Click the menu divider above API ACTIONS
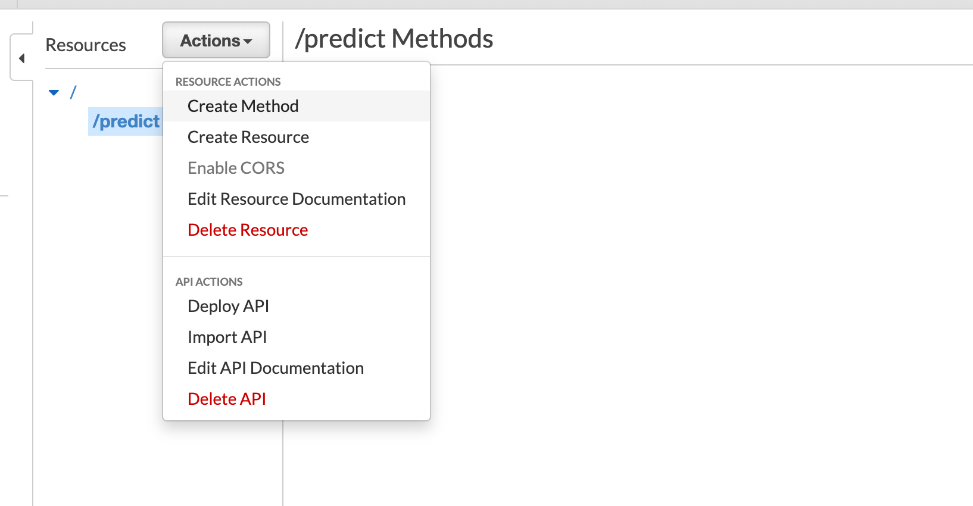This screenshot has height=506, width=973. (297, 257)
